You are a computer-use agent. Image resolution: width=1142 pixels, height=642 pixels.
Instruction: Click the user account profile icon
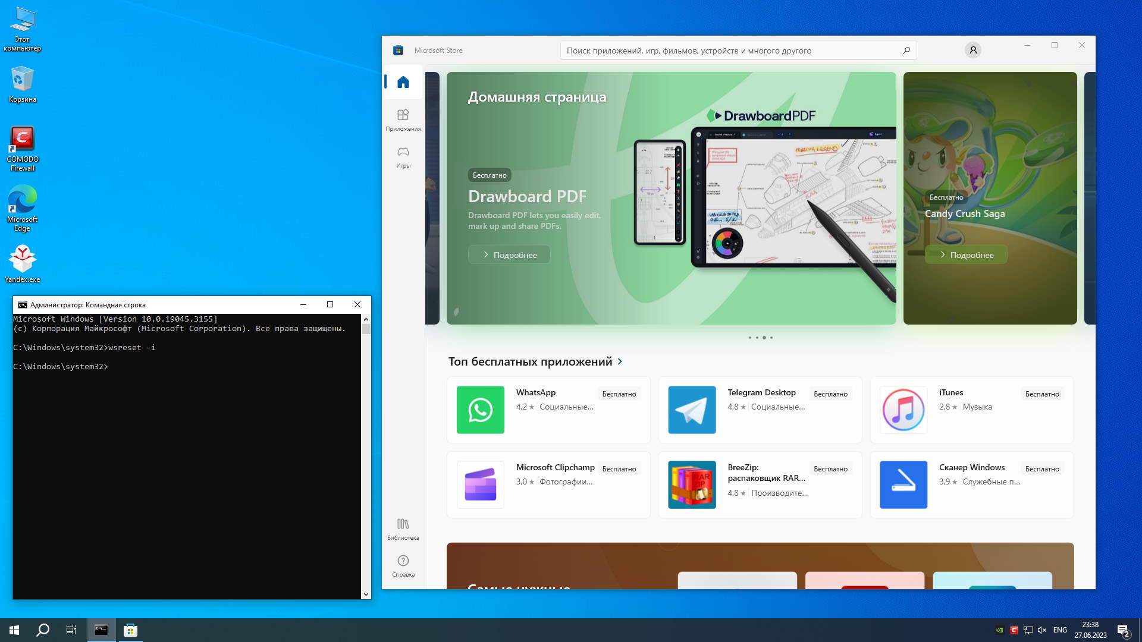coord(973,51)
